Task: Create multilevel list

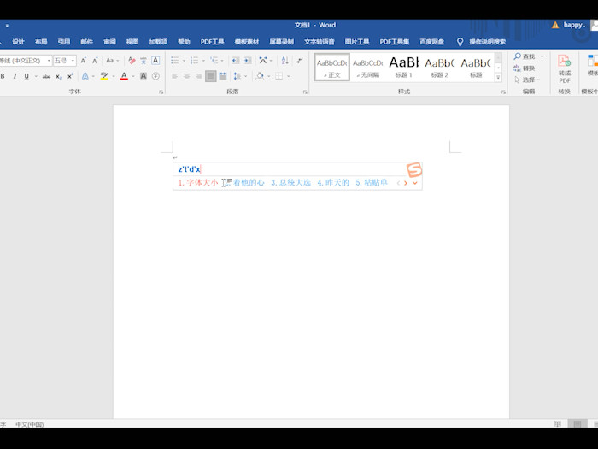Action: (214, 61)
